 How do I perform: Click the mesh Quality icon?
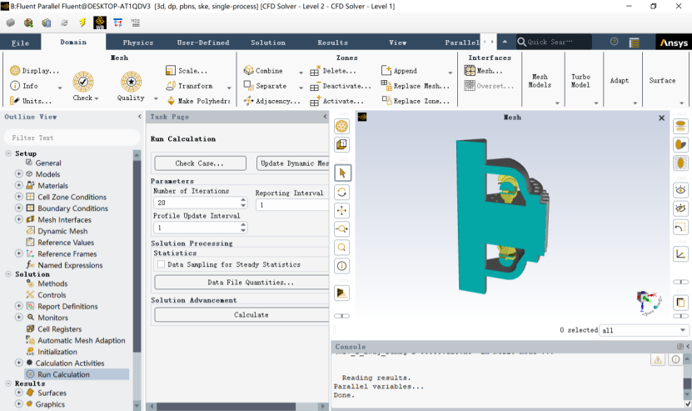point(131,82)
